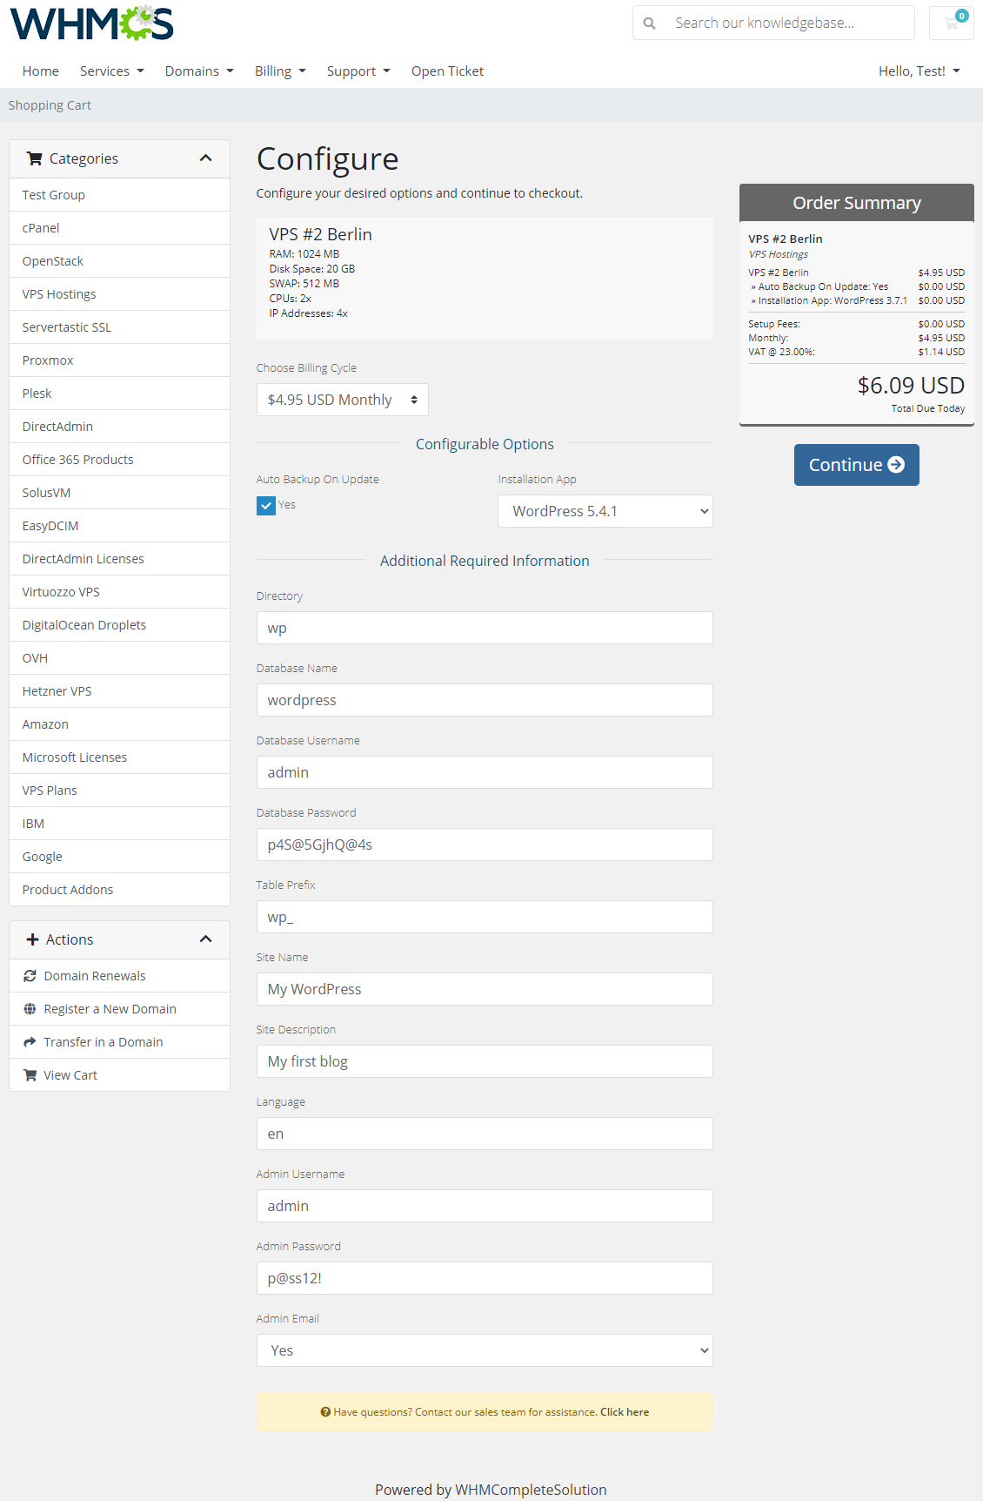The height and width of the screenshot is (1501, 983).
Task: Click the Transfer in a Domain arrow icon
Action: (30, 1042)
